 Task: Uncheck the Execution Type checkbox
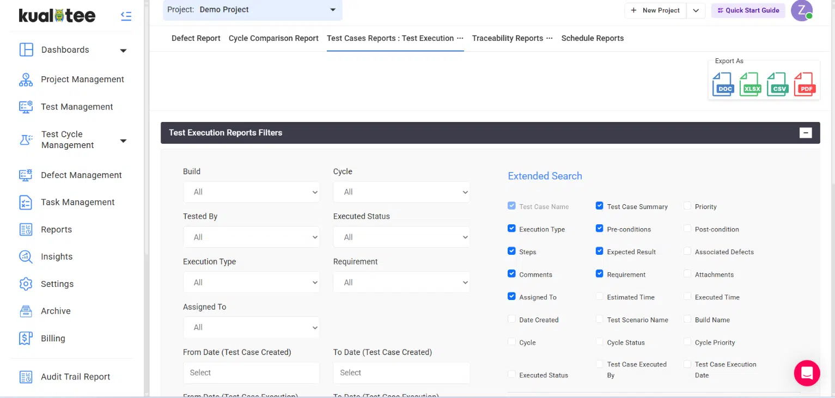click(511, 229)
